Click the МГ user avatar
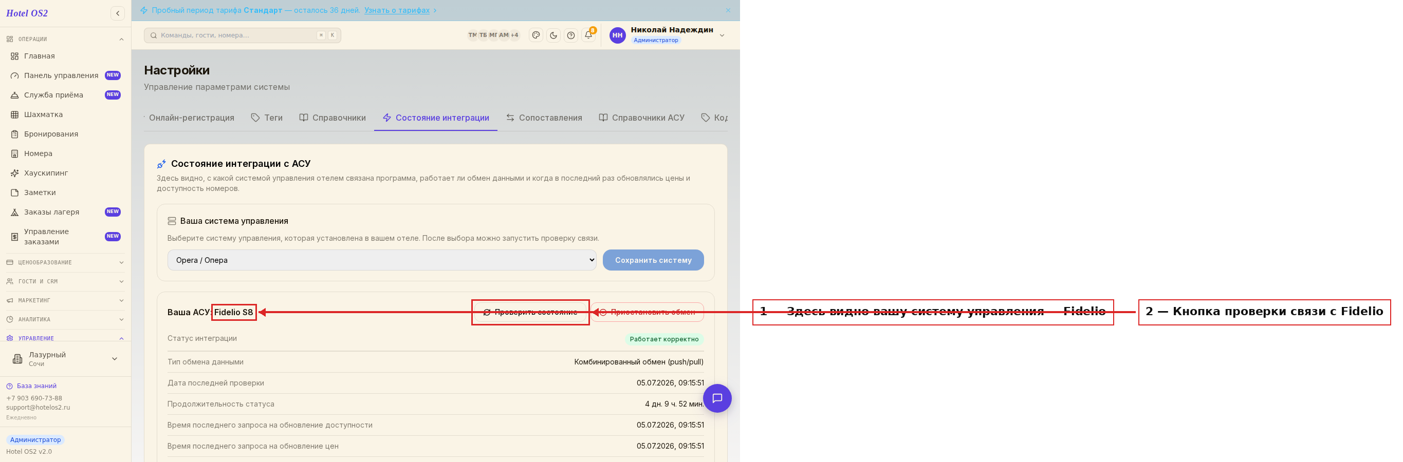Image resolution: width=1403 pixels, height=462 pixels. (x=493, y=35)
